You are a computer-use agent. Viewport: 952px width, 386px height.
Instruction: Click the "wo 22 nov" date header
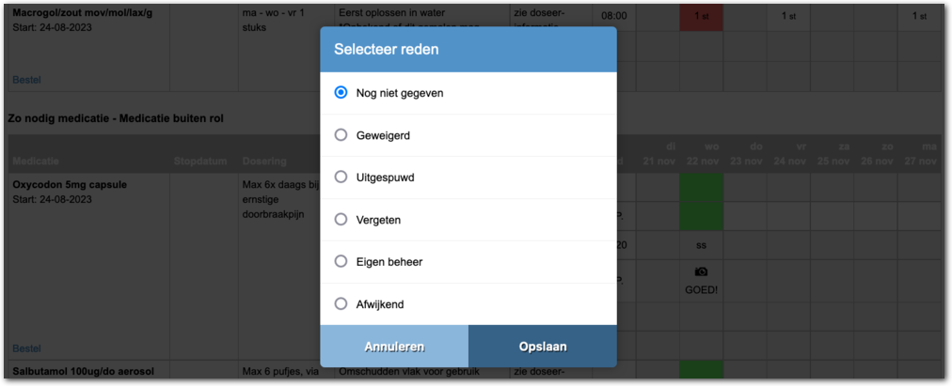(x=701, y=154)
